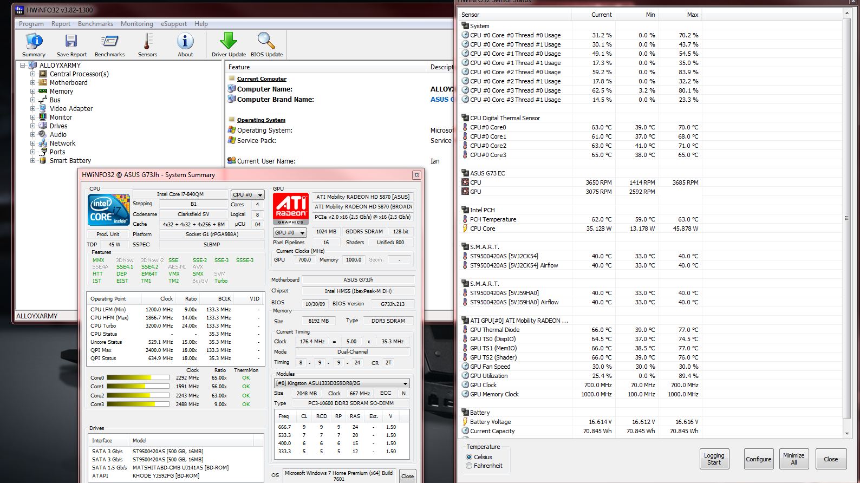Click the sensor list vertical scrollbar
Viewport: 860px width, 483px height.
[847, 223]
